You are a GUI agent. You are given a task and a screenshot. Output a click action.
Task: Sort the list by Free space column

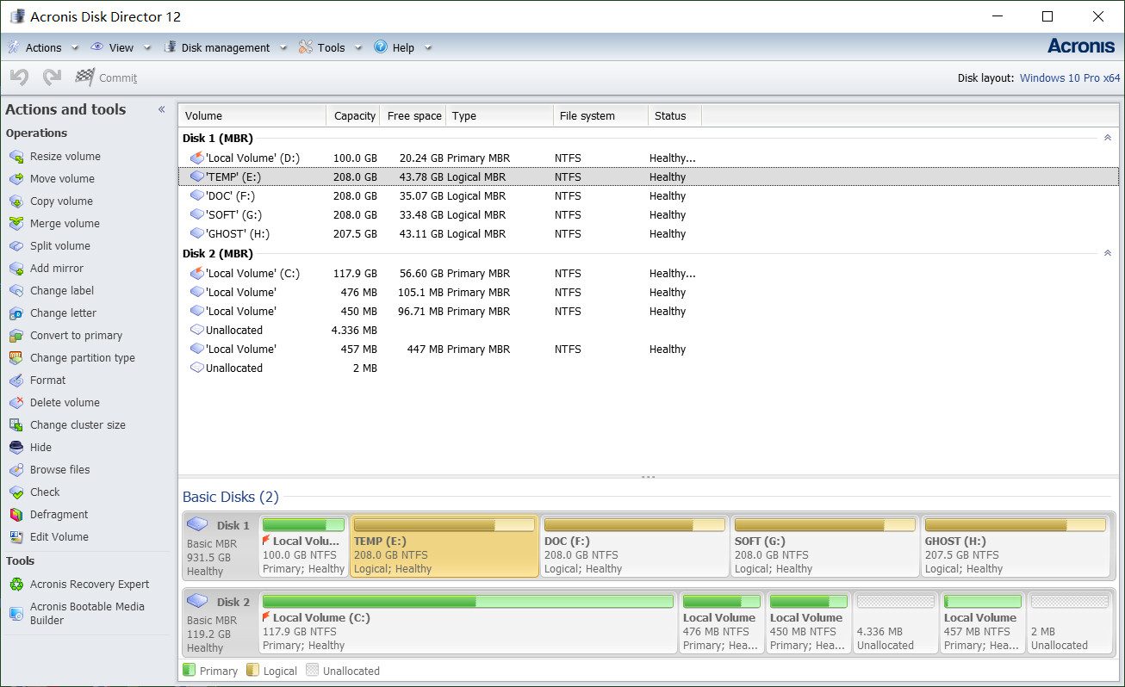(413, 115)
